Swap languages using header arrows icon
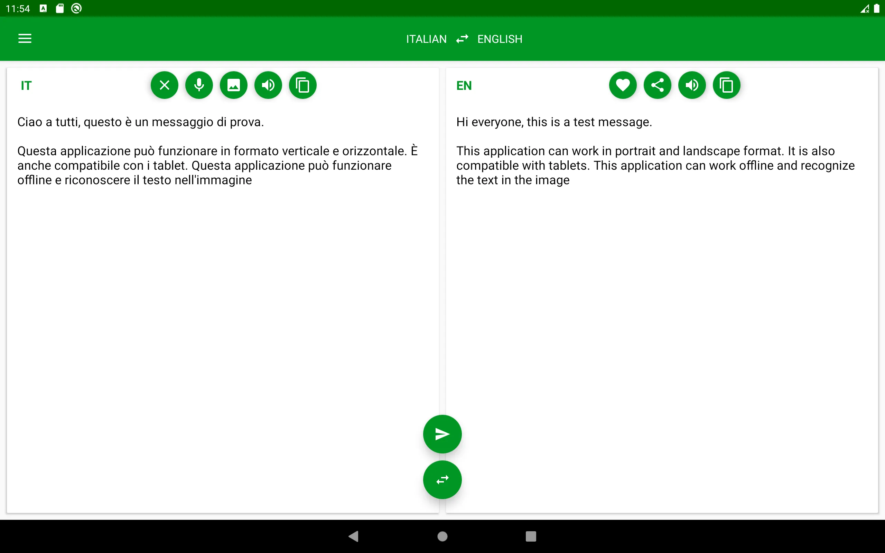Image resolution: width=885 pixels, height=553 pixels. pos(462,39)
